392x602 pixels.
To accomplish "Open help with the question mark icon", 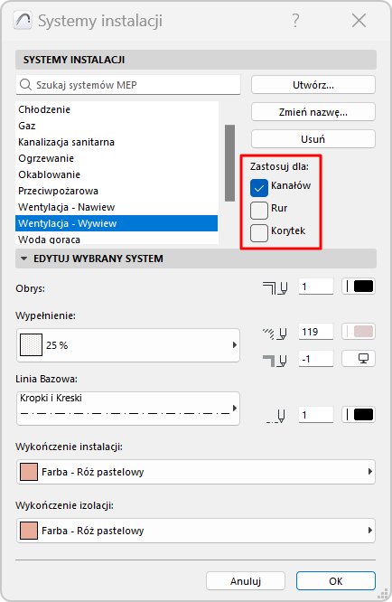I will tap(295, 21).
